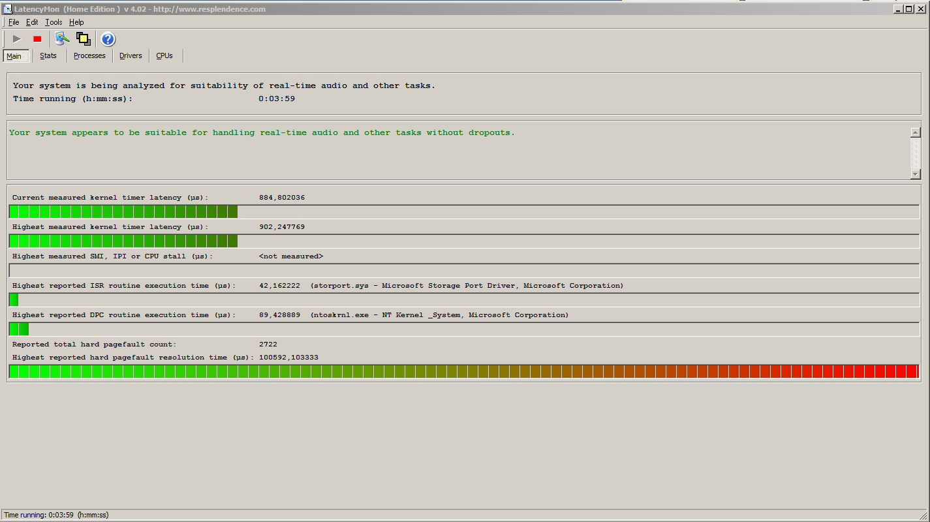Click the message box scroll up arrow

coord(915,132)
